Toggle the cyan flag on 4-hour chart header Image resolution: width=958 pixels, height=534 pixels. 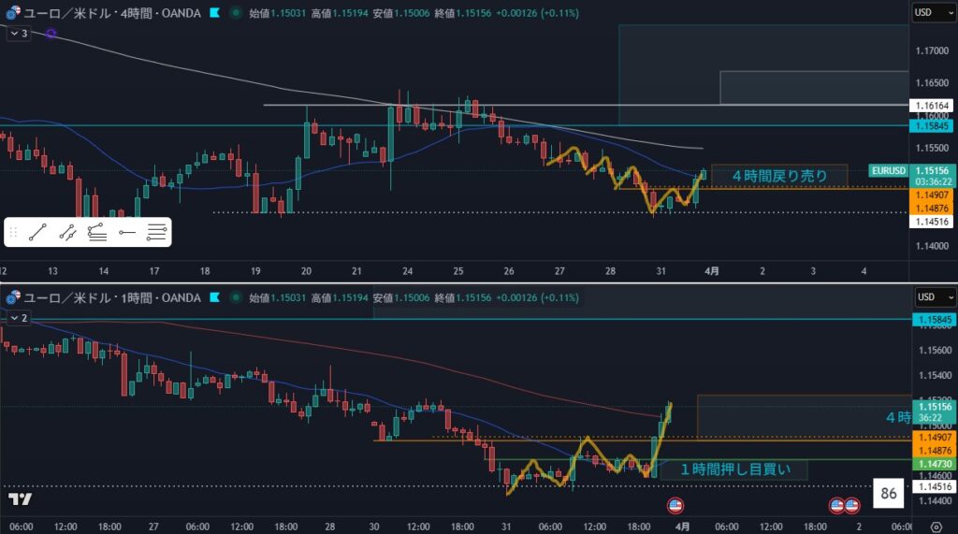pyautogui.click(x=215, y=13)
